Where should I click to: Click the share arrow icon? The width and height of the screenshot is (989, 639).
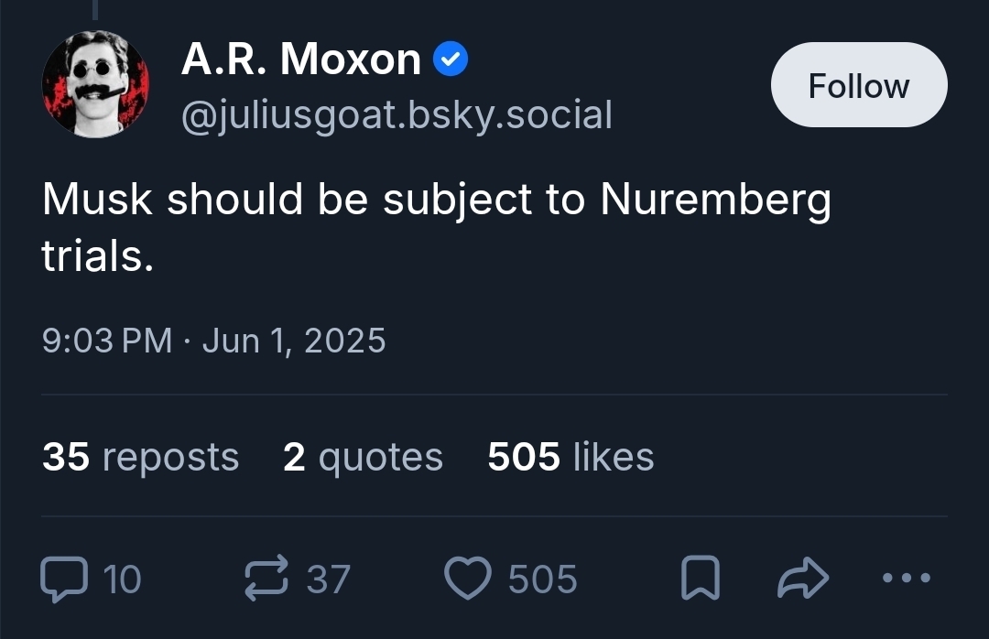[802, 579]
